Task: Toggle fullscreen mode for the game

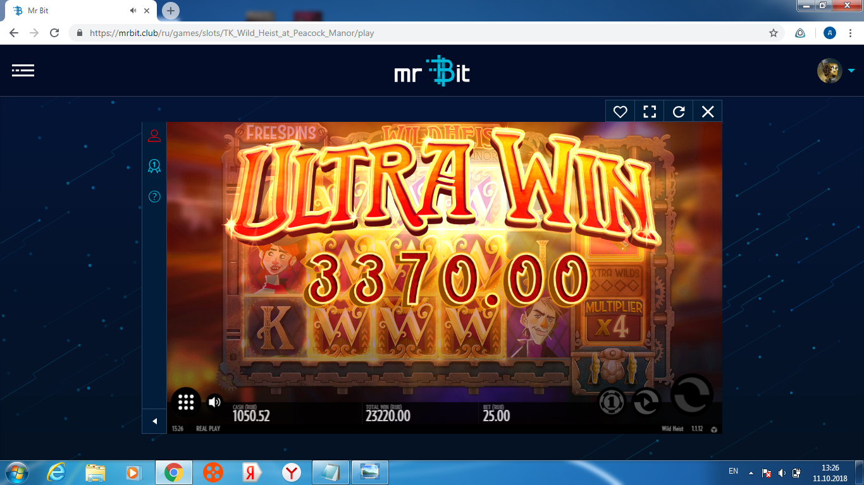Action: click(x=649, y=112)
